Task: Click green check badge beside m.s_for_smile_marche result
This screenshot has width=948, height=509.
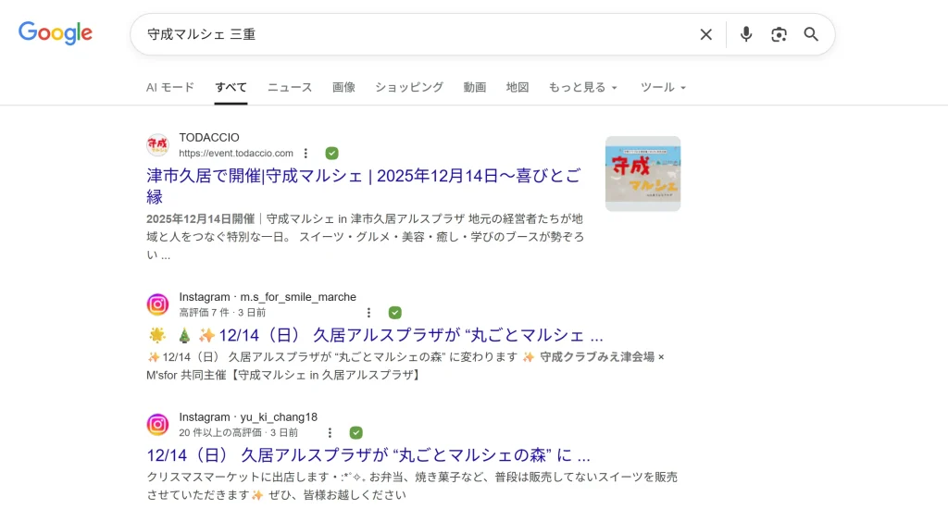Action: click(394, 313)
